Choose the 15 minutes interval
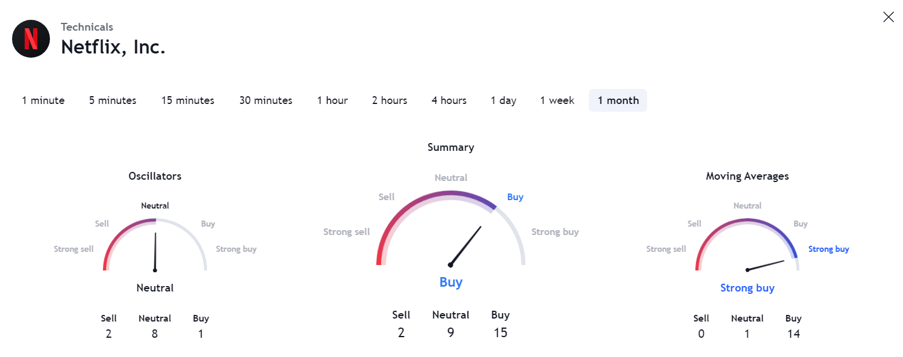The image size is (903, 357). (x=188, y=100)
